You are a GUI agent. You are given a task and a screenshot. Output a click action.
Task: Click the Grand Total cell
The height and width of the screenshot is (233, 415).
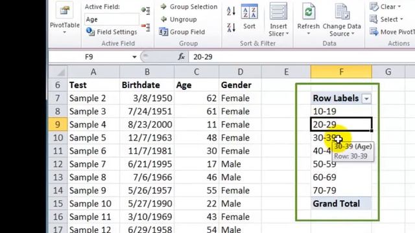[342, 204]
